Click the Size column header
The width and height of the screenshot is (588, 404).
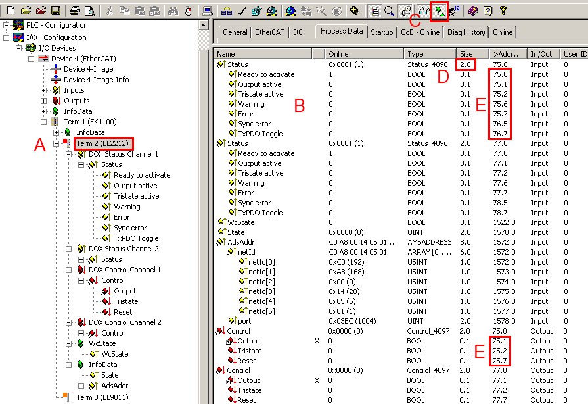472,54
